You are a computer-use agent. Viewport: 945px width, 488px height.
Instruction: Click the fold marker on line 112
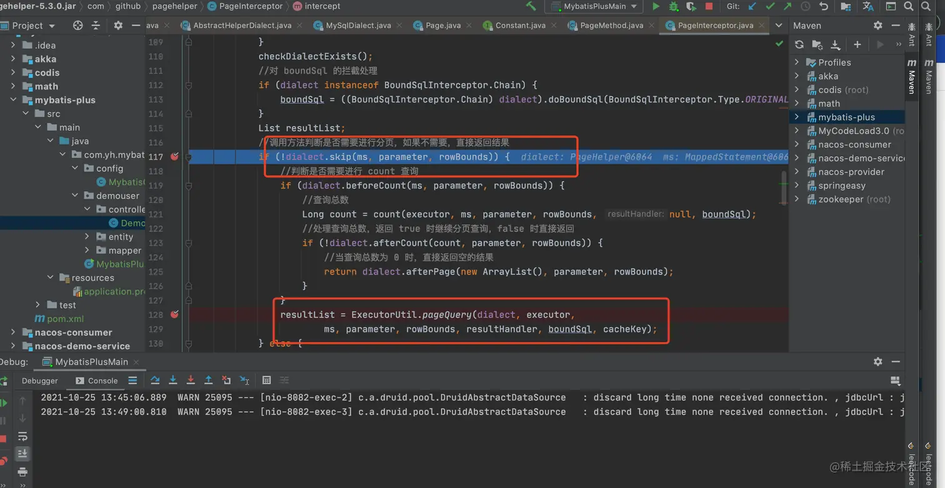click(x=189, y=85)
